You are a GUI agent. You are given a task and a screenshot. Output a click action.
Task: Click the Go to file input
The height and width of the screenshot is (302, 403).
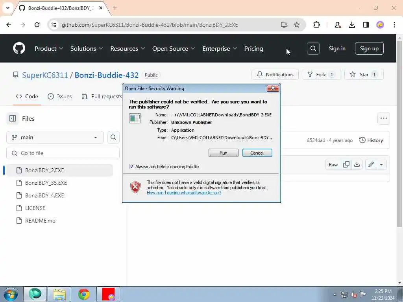[63, 153]
